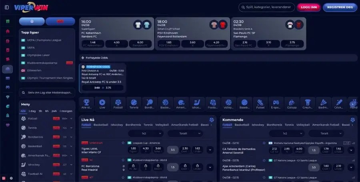Image resolution: width=360 pixels, height=182 pixels.
Task: Favorite the CA Talleres de Remedios star
Action: point(264,143)
